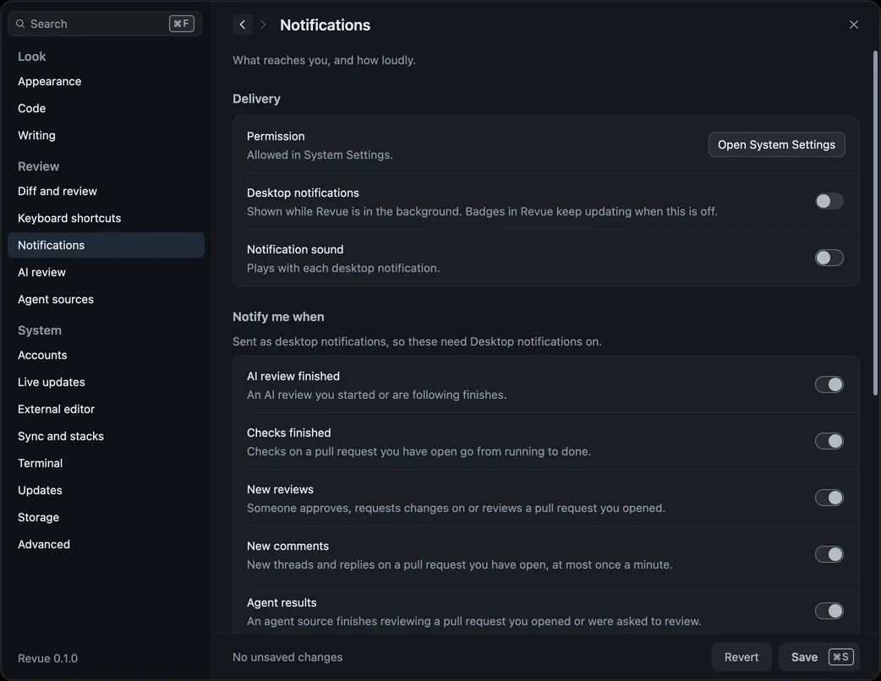
Task: Open AI review settings
Action: (106, 272)
